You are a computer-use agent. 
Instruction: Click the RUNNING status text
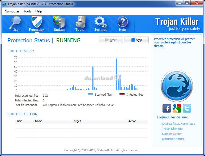(x=68, y=40)
